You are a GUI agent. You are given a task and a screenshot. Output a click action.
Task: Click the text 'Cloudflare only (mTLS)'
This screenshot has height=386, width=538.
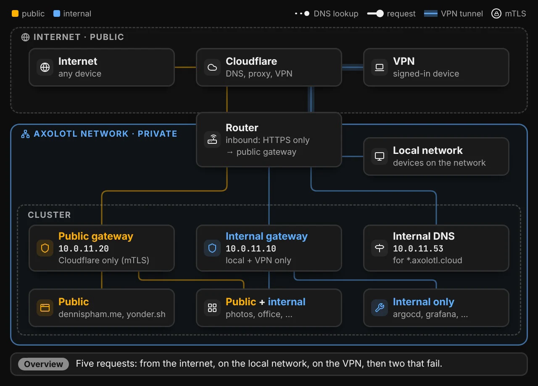coord(104,260)
